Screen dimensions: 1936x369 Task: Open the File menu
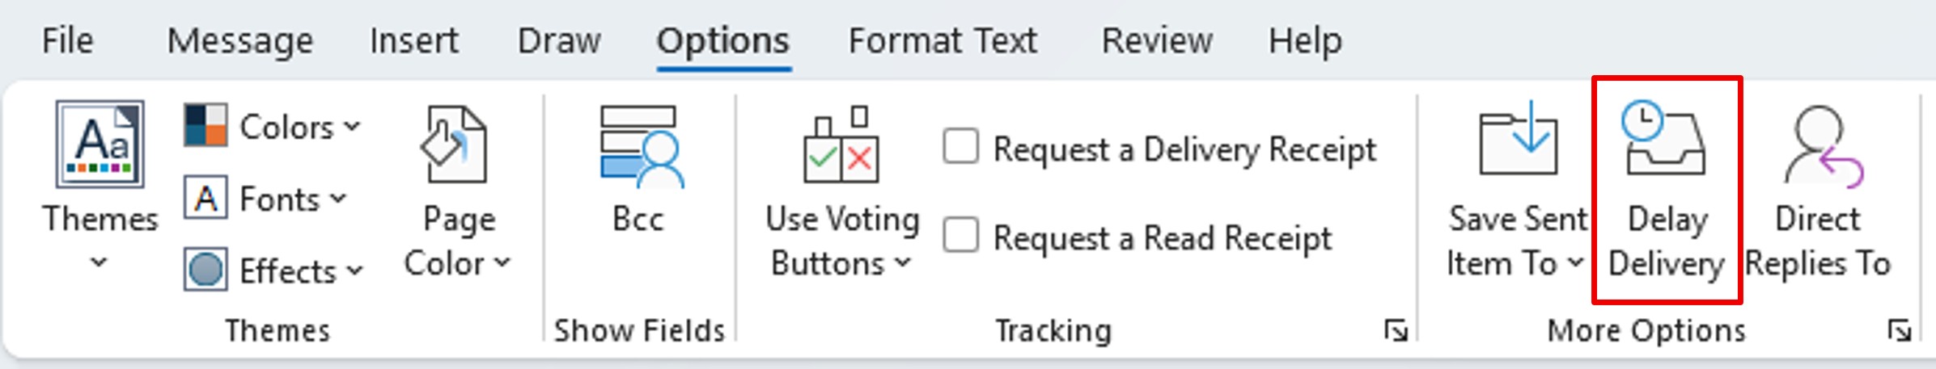pyautogui.click(x=68, y=40)
